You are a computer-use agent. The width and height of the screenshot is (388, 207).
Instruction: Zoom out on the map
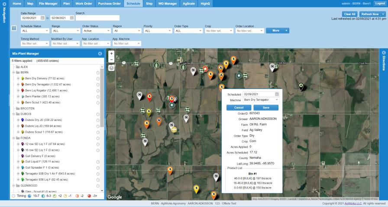(x=111, y=60)
